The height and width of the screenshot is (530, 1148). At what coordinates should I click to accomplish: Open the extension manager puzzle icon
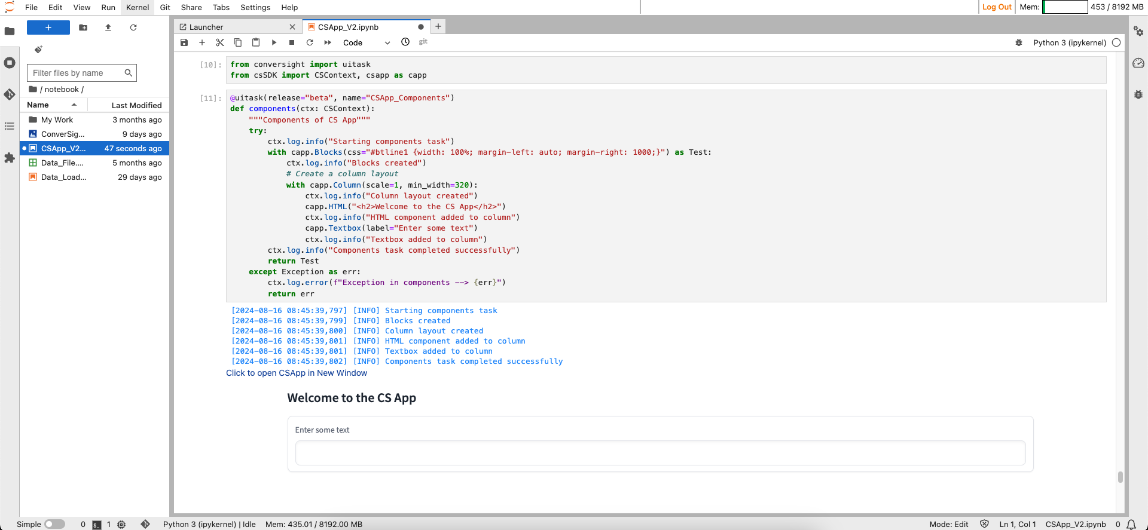click(x=10, y=158)
